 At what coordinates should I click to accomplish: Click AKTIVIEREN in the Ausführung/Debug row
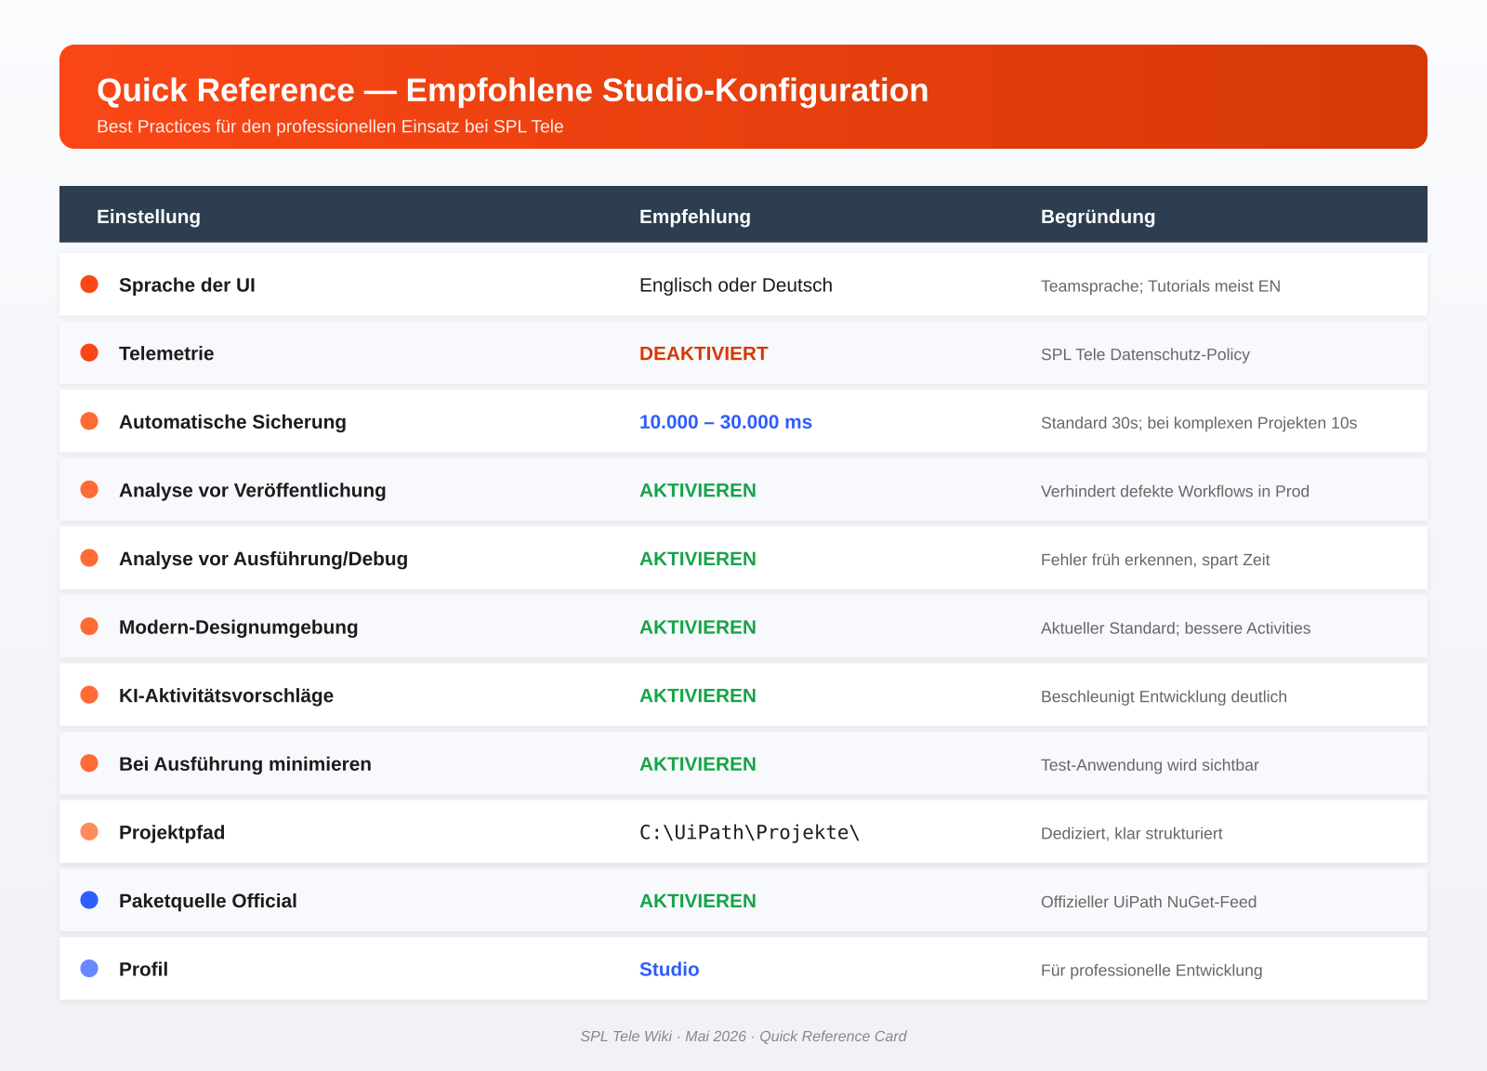[x=698, y=559]
